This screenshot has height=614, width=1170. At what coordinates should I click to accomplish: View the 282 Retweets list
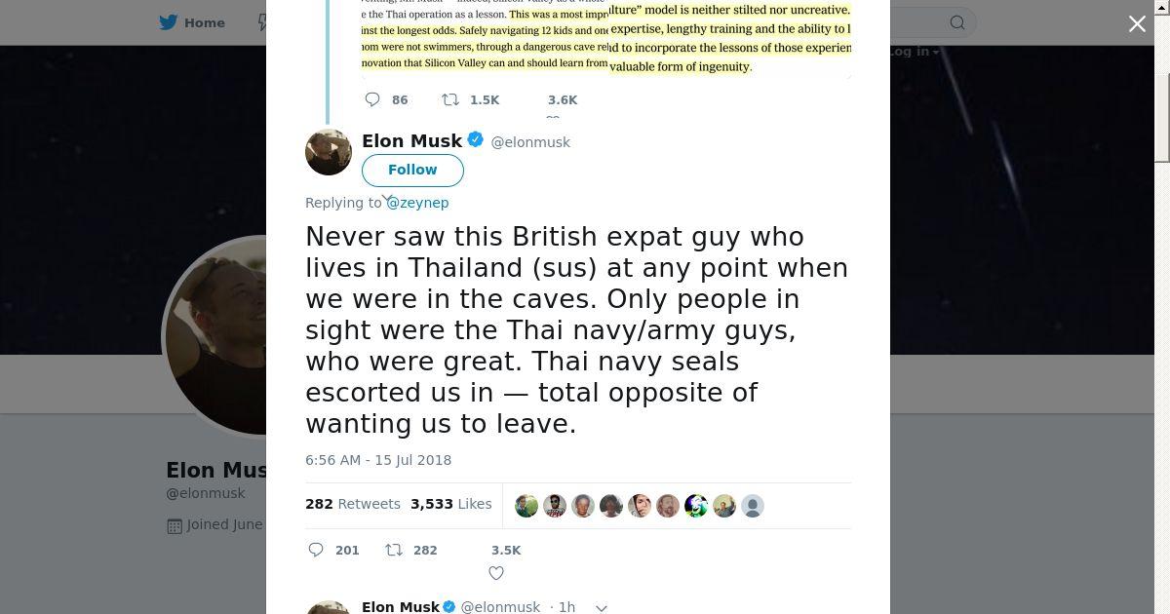[x=352, y=504]
